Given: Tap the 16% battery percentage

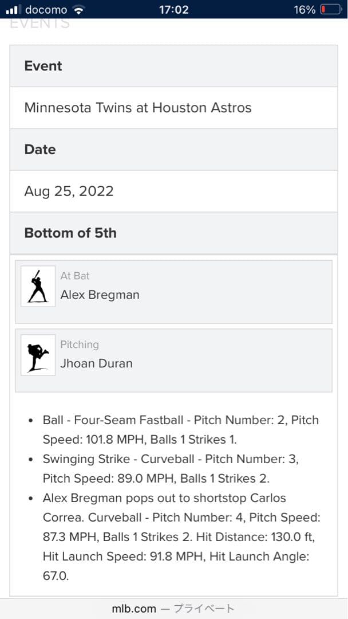Looking at the screenshot, I should click(x=304, y=10).
